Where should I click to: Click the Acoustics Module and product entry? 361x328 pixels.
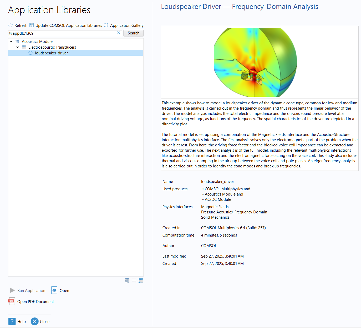pyautogui.click(x=224, y=194)
